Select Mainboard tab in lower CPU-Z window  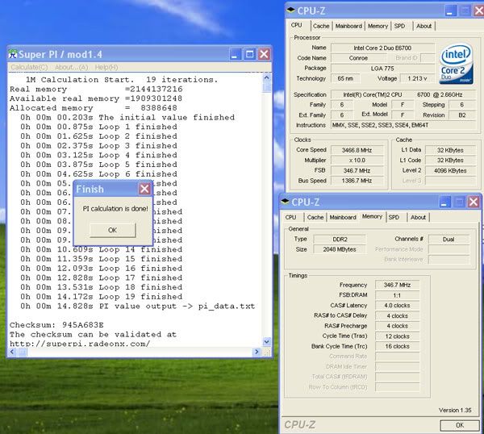(343, 217)
